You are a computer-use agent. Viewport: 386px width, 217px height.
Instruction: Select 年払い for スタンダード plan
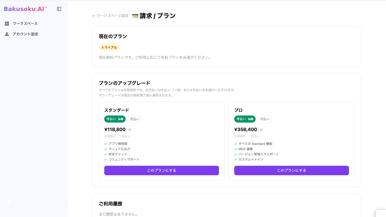[115, 119]
